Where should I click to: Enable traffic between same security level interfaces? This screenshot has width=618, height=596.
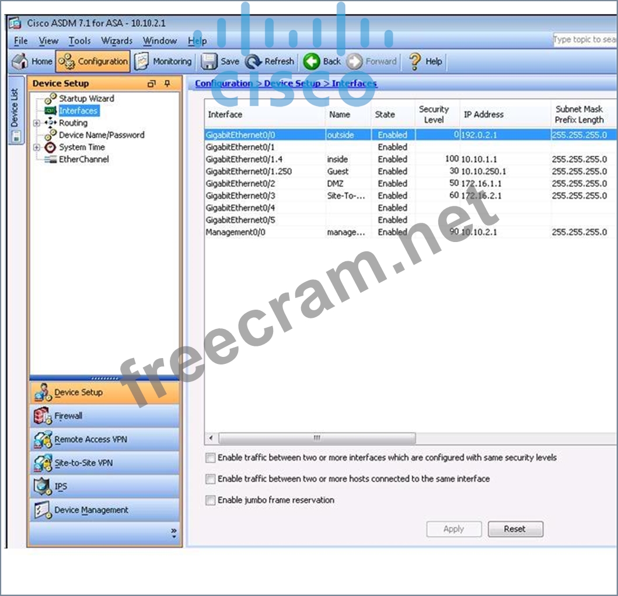pos(211,458)
